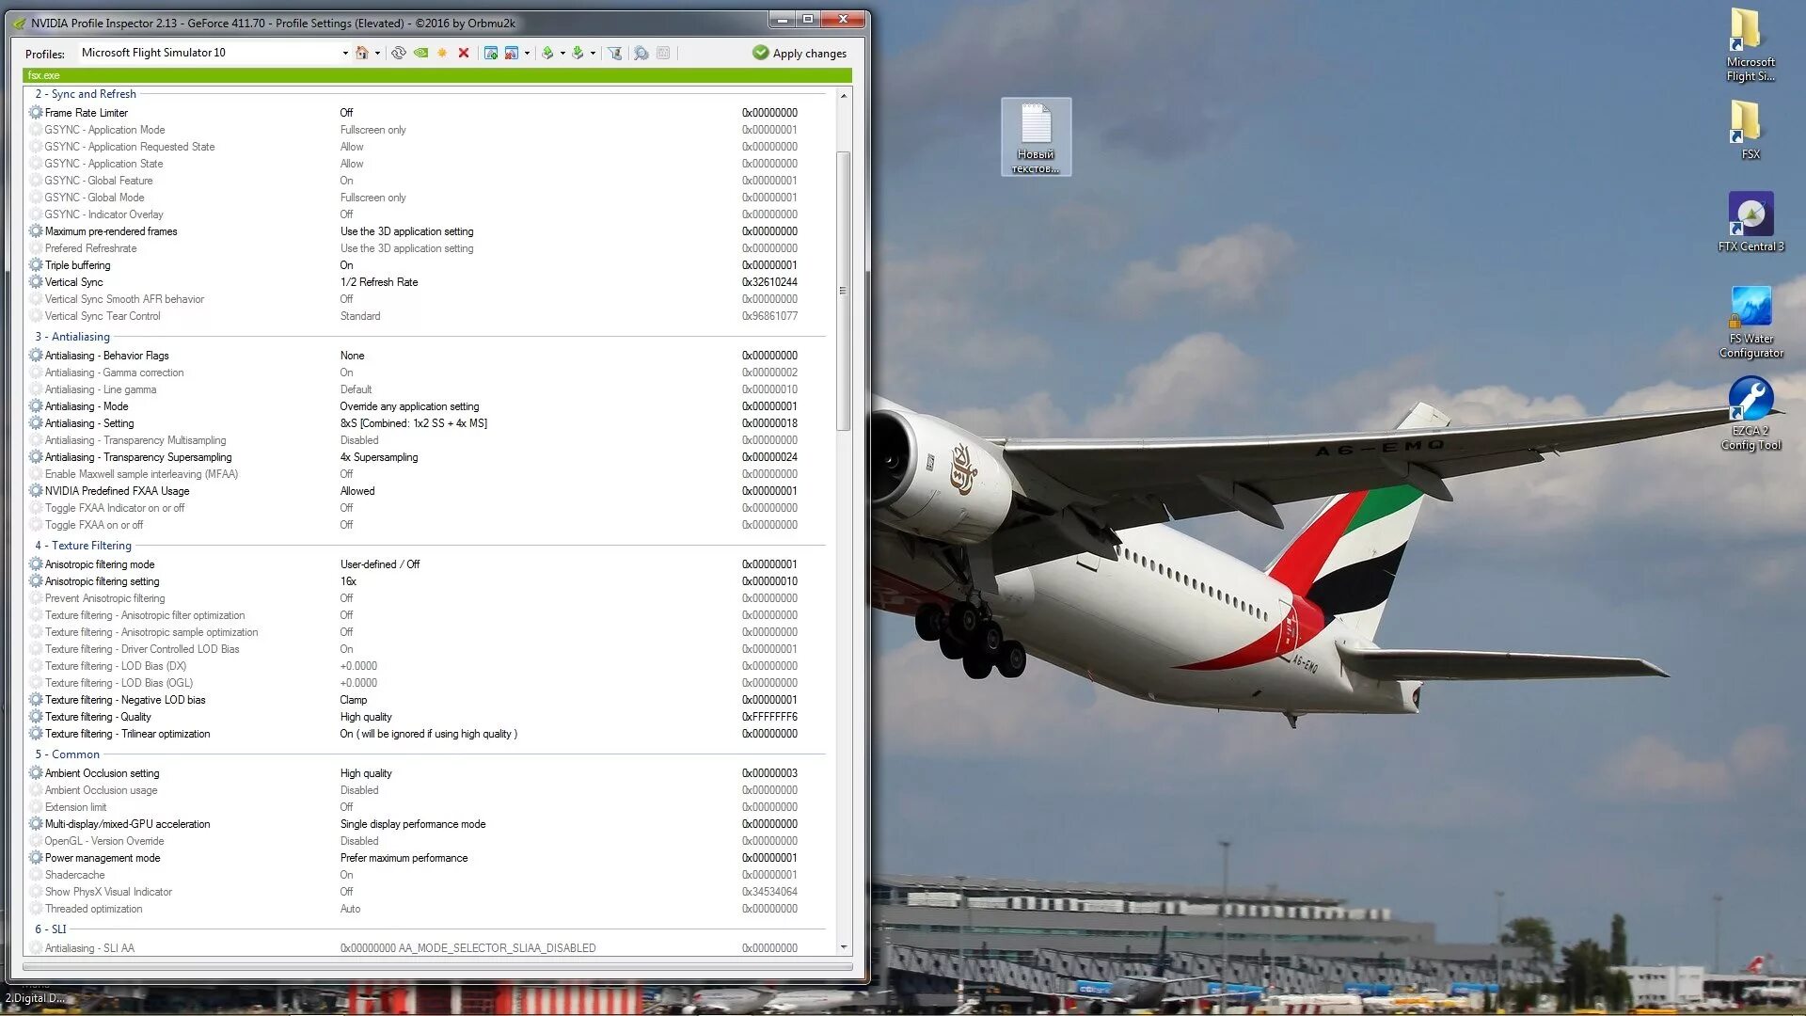Click the import profiles icon
Image resolution: width=1806 pixels, height=1016 pixels.
pos(578,54)
